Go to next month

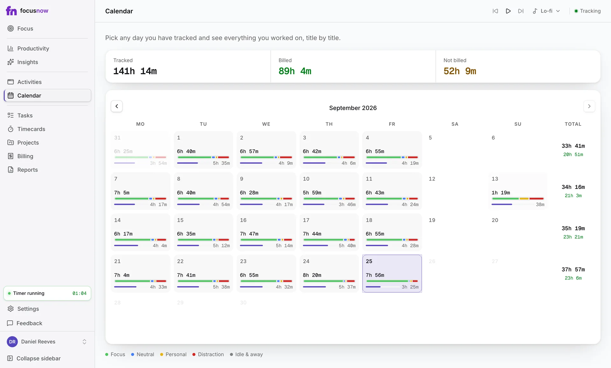pos(589,106)
